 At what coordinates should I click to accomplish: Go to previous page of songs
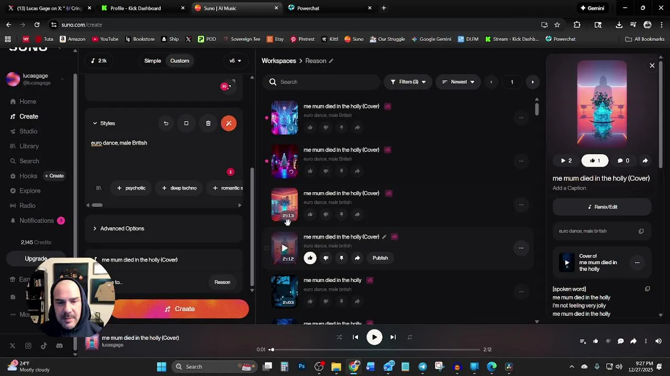pos(491,82)
